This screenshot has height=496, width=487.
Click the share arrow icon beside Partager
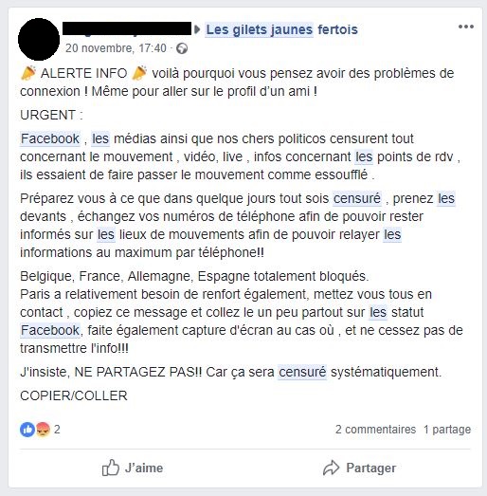[331, 468]
